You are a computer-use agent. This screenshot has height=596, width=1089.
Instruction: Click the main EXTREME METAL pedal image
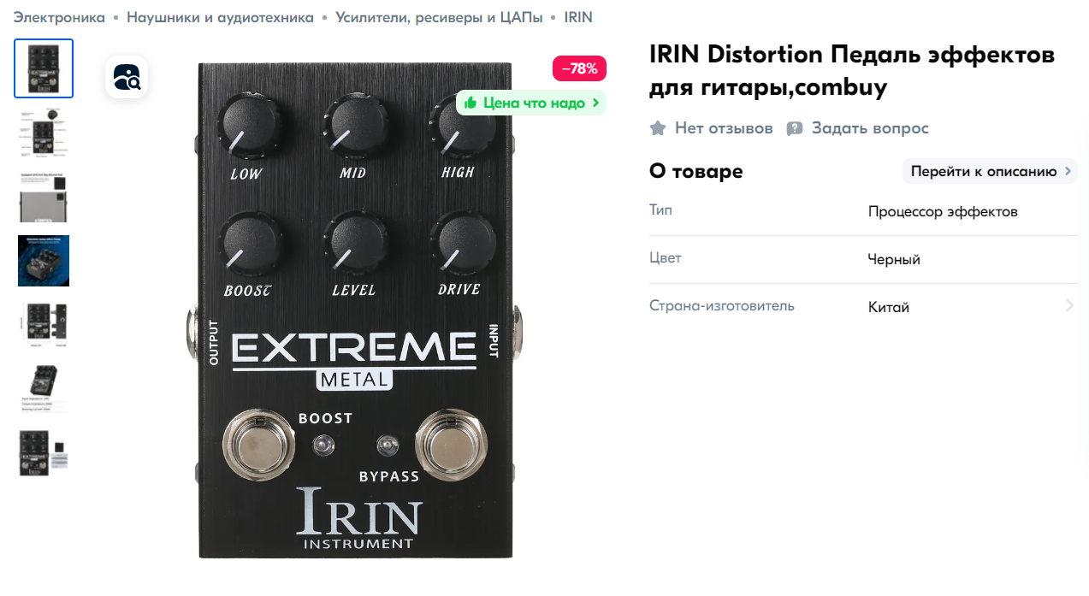coord(355,310)
